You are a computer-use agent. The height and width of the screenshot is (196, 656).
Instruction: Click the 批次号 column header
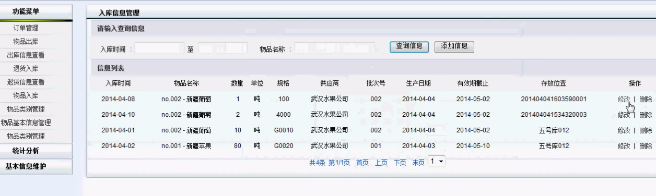pos(376,83)
